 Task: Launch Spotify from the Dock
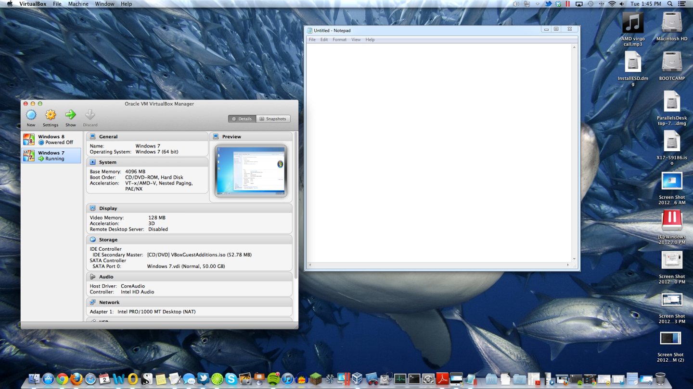click(273, 379)
